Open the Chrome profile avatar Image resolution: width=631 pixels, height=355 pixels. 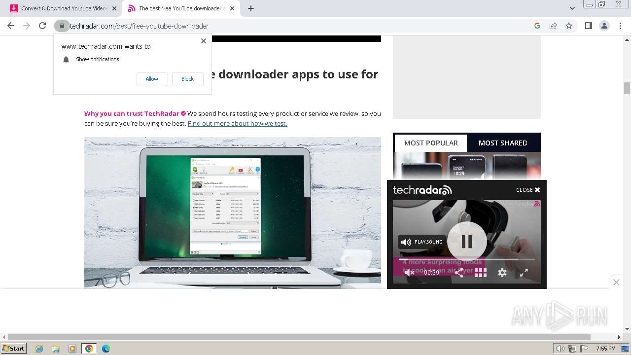[604, 26]
